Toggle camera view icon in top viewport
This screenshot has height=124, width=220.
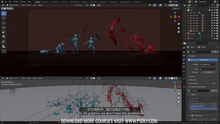click(178, 32)
